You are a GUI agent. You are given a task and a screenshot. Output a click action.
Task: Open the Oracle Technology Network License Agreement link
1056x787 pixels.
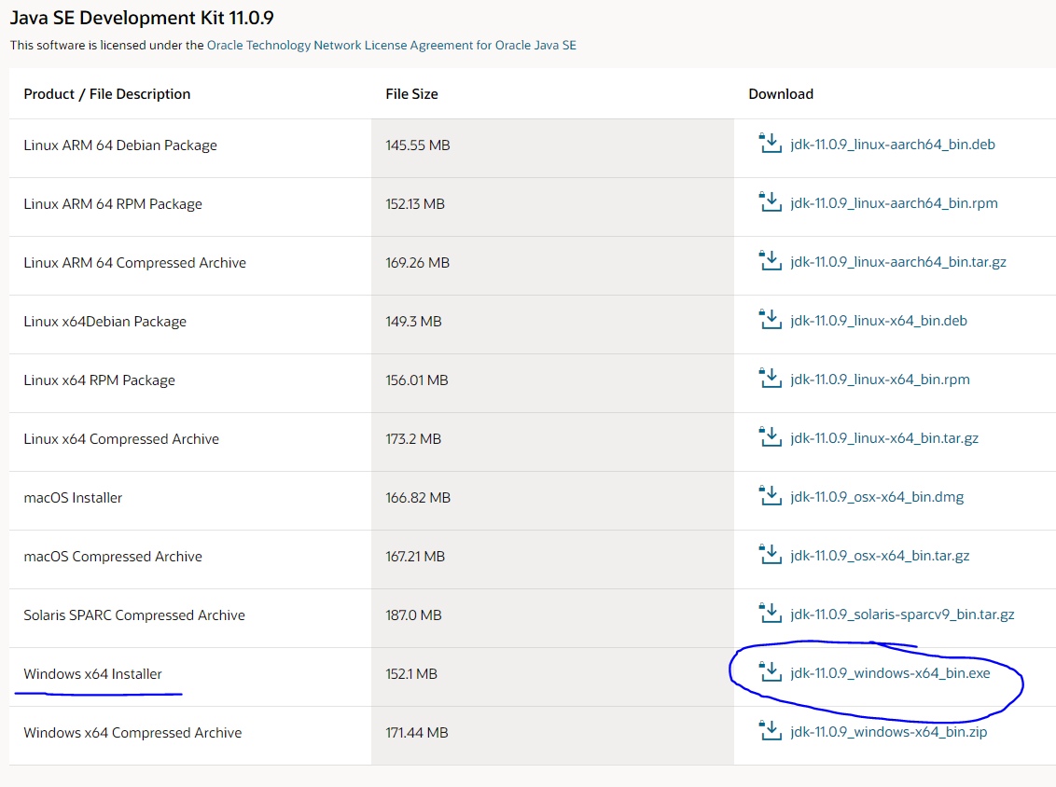[x=391, y=45]
